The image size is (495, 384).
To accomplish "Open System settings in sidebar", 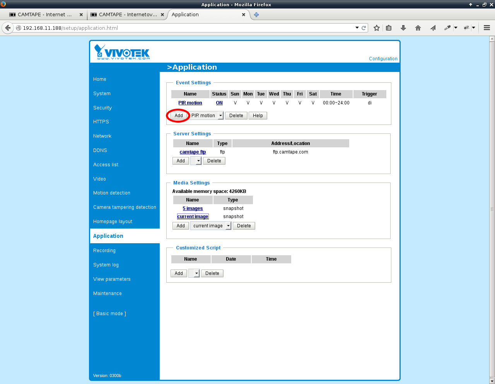I will 102,94.
